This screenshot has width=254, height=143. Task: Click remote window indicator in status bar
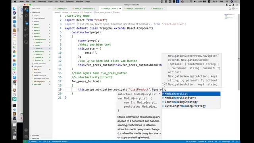[25, 141]
